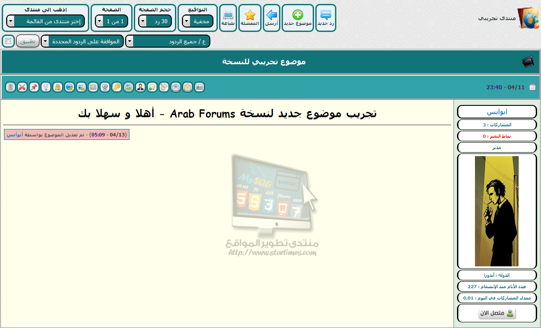Image resolution: width=541 pixels, height=328 pixels.
Task: Click the golden key icon
Action: pos(116,87)
